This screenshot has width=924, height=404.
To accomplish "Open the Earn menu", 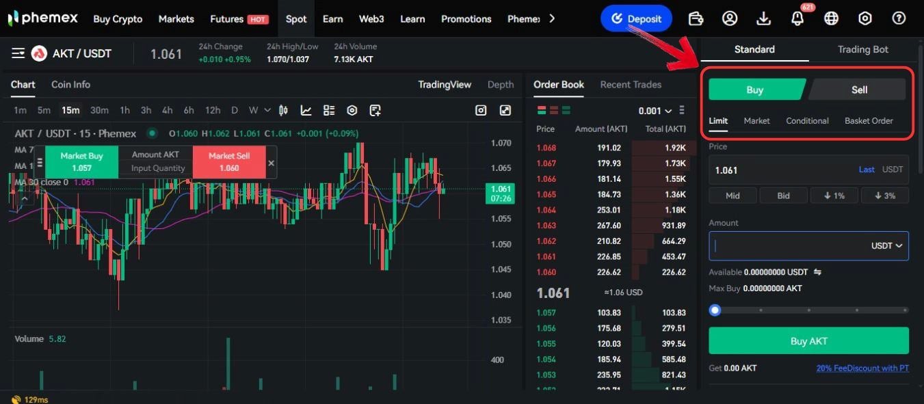I will (x=332, y=18).
